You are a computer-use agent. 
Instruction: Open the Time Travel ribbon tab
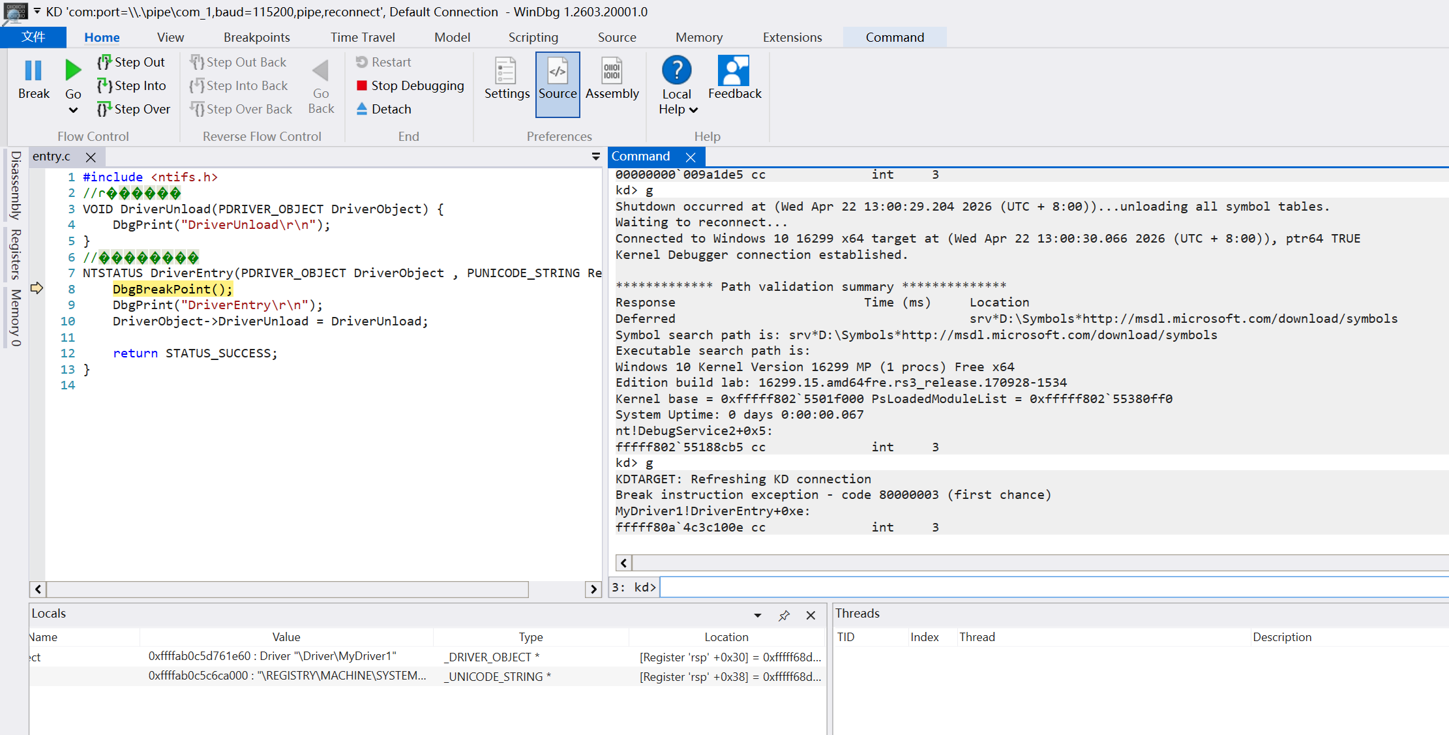point(363,37)
